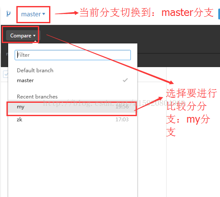Select the master default branch entry
220x197 pixels.
coord(73,80)
